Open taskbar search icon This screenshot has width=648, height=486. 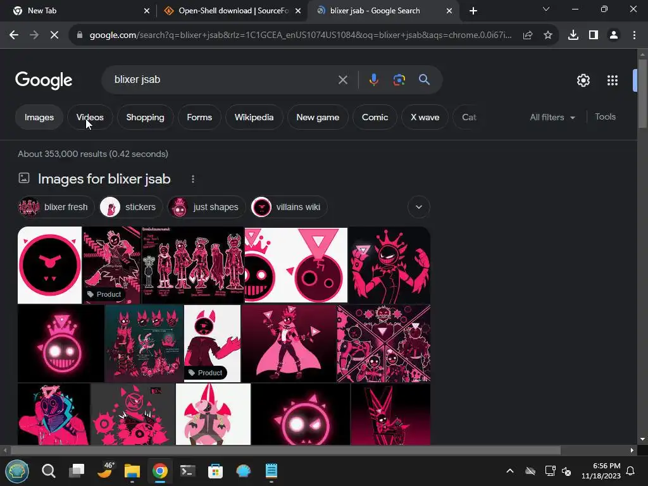48,471
